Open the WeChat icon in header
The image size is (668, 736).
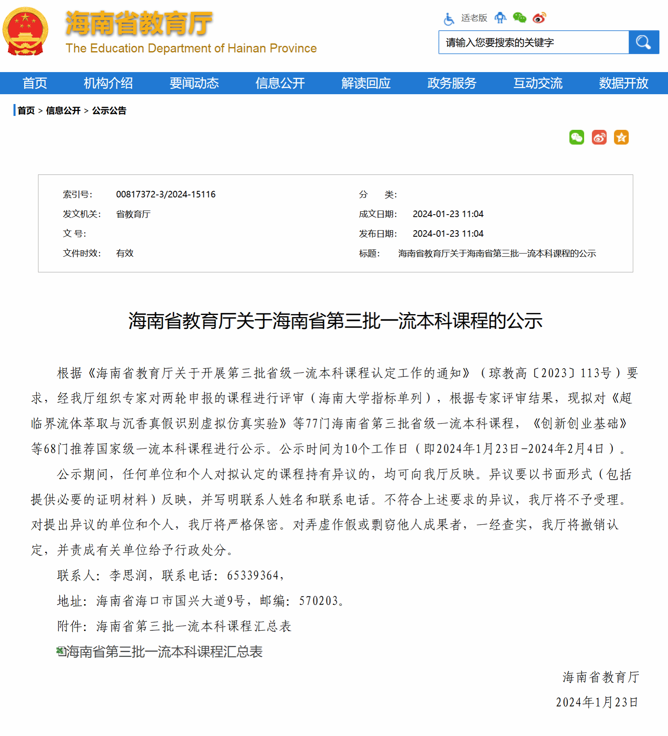[x=519, y=18]
